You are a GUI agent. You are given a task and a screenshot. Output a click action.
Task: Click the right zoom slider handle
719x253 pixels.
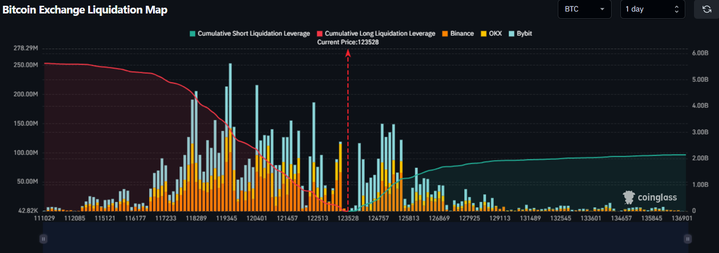click(x=688, y=239)
